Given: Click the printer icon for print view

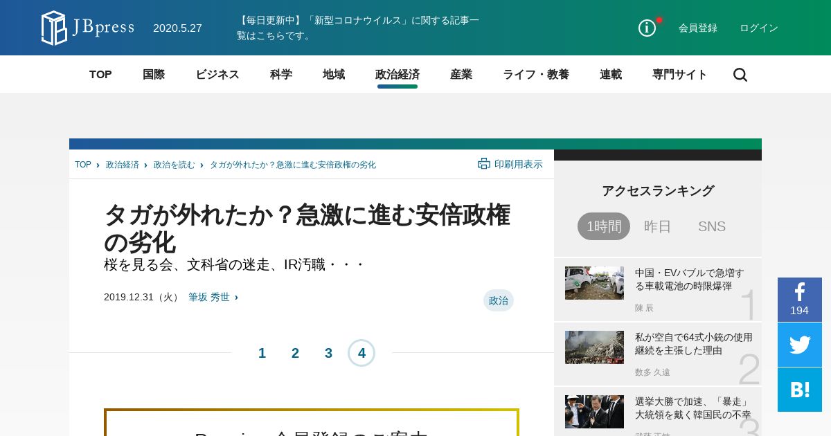Looking at the screenshot, I should pos(484,164).
